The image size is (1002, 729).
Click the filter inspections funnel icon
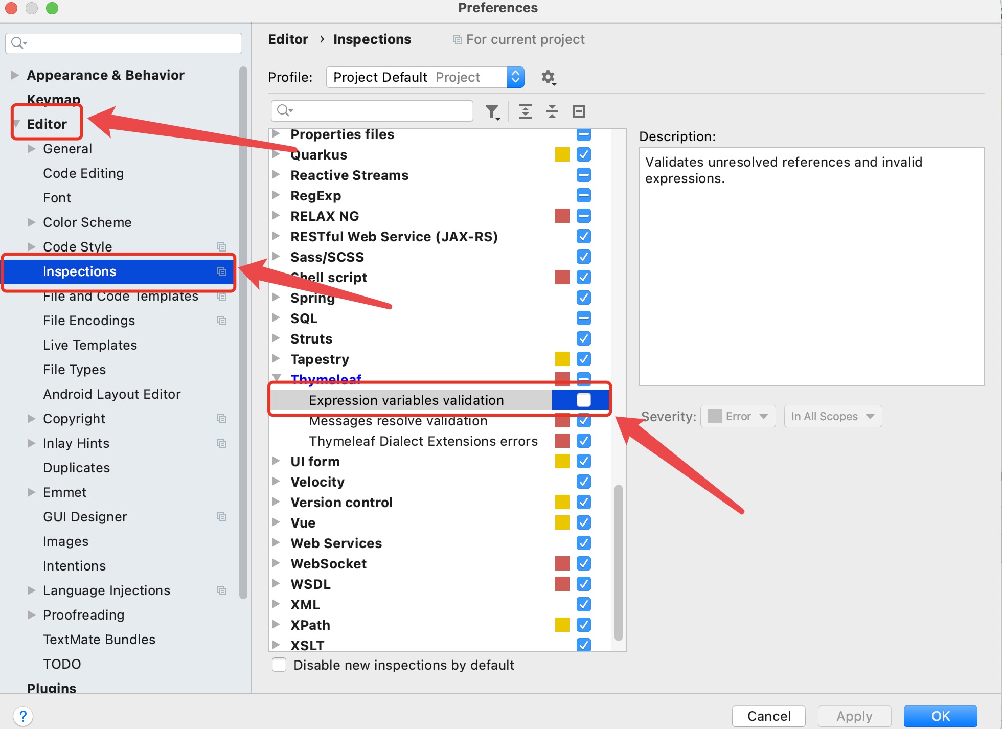tap(492, 111)
